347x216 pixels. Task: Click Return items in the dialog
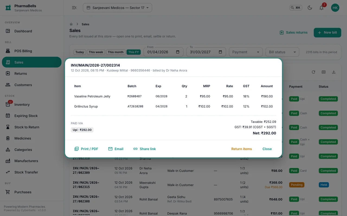click(242, 149)
